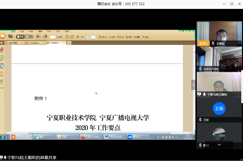Open Word document from taskbar
243x161 pixels.
114,137
